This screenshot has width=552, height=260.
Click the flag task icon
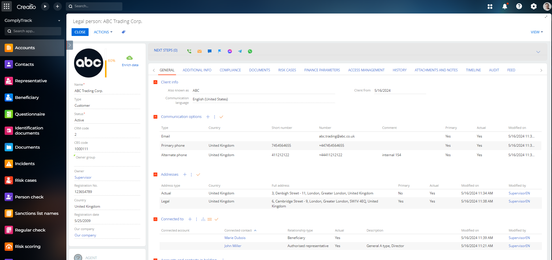click(220, 51)
